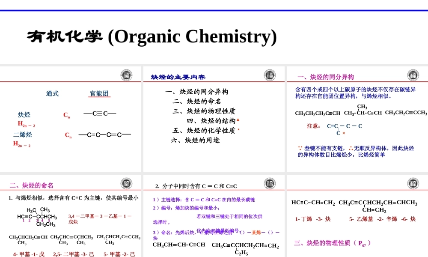The image size is (428, 257).
Task: Click the 通式 label on the formula slide
Action: 51,93
